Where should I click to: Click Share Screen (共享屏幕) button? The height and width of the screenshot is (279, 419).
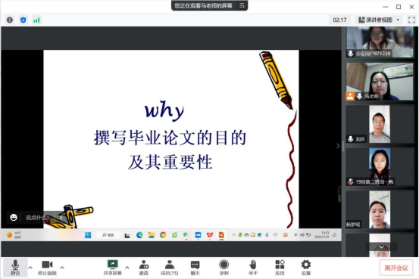click(112, 268)
